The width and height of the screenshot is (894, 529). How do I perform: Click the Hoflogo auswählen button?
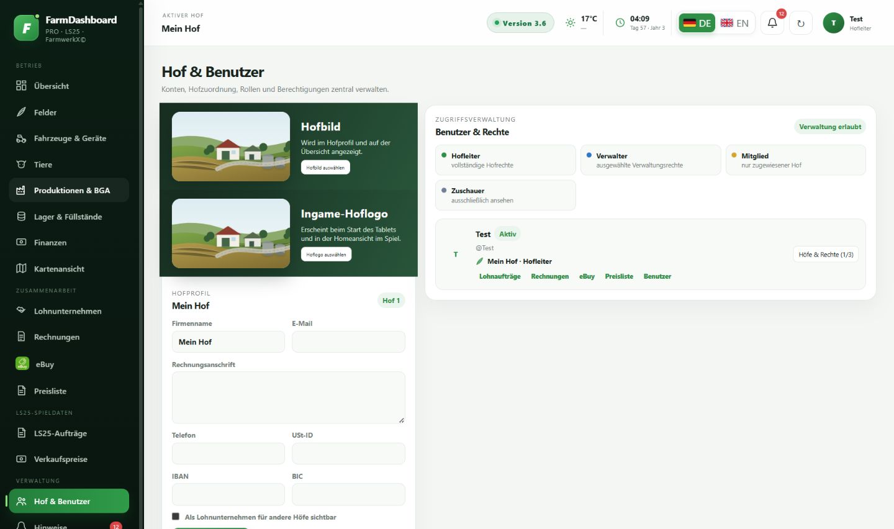tap(326, 255)
